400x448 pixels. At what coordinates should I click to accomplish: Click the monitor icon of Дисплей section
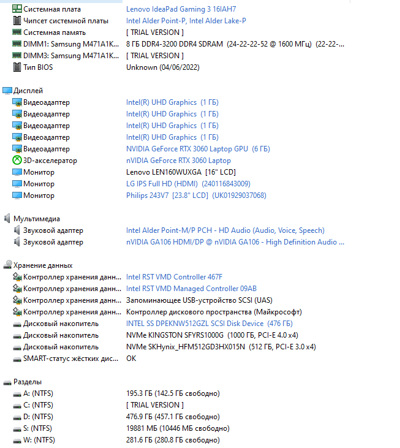click(7, 91)
